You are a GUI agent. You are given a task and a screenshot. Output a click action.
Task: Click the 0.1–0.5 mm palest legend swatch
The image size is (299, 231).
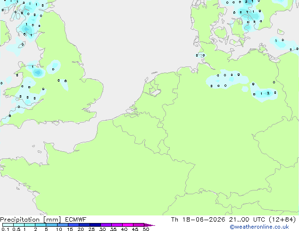[8, 225]
